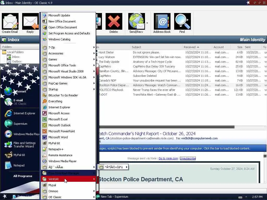Viewport: 267px width, 200px height.
Task: Expand the Startup submenu
Action: pos(69,89)
